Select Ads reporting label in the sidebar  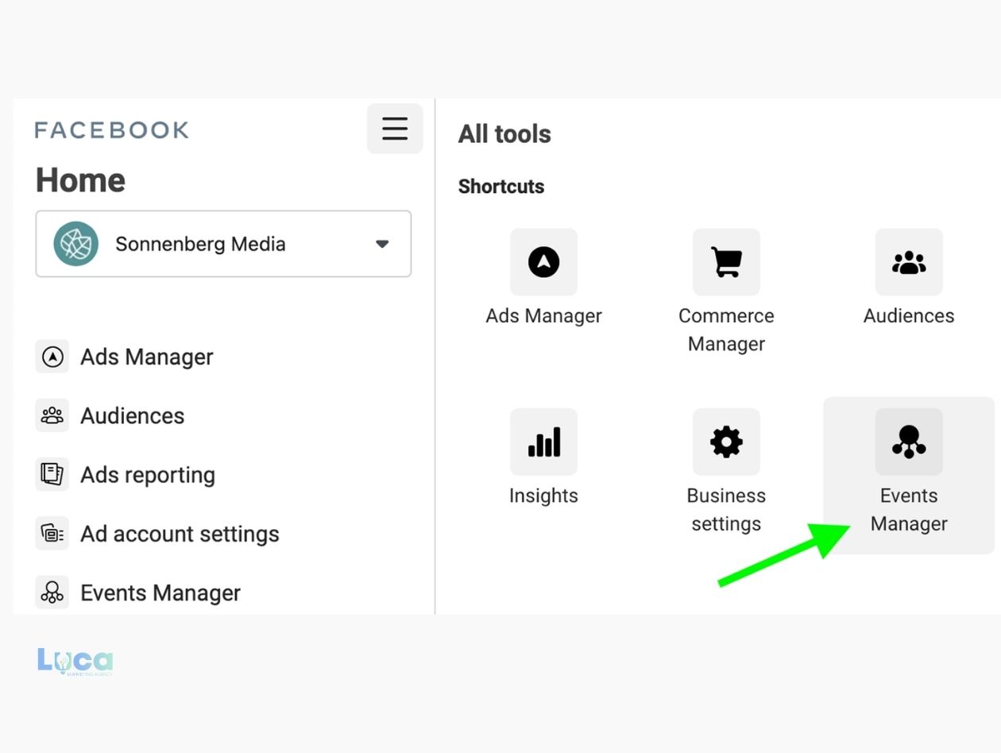[148, 474]
